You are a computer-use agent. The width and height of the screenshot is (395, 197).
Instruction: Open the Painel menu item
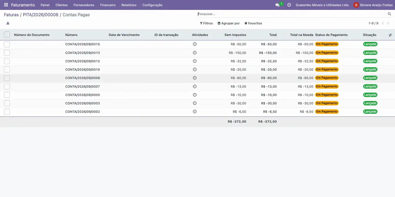click(45, 5)
